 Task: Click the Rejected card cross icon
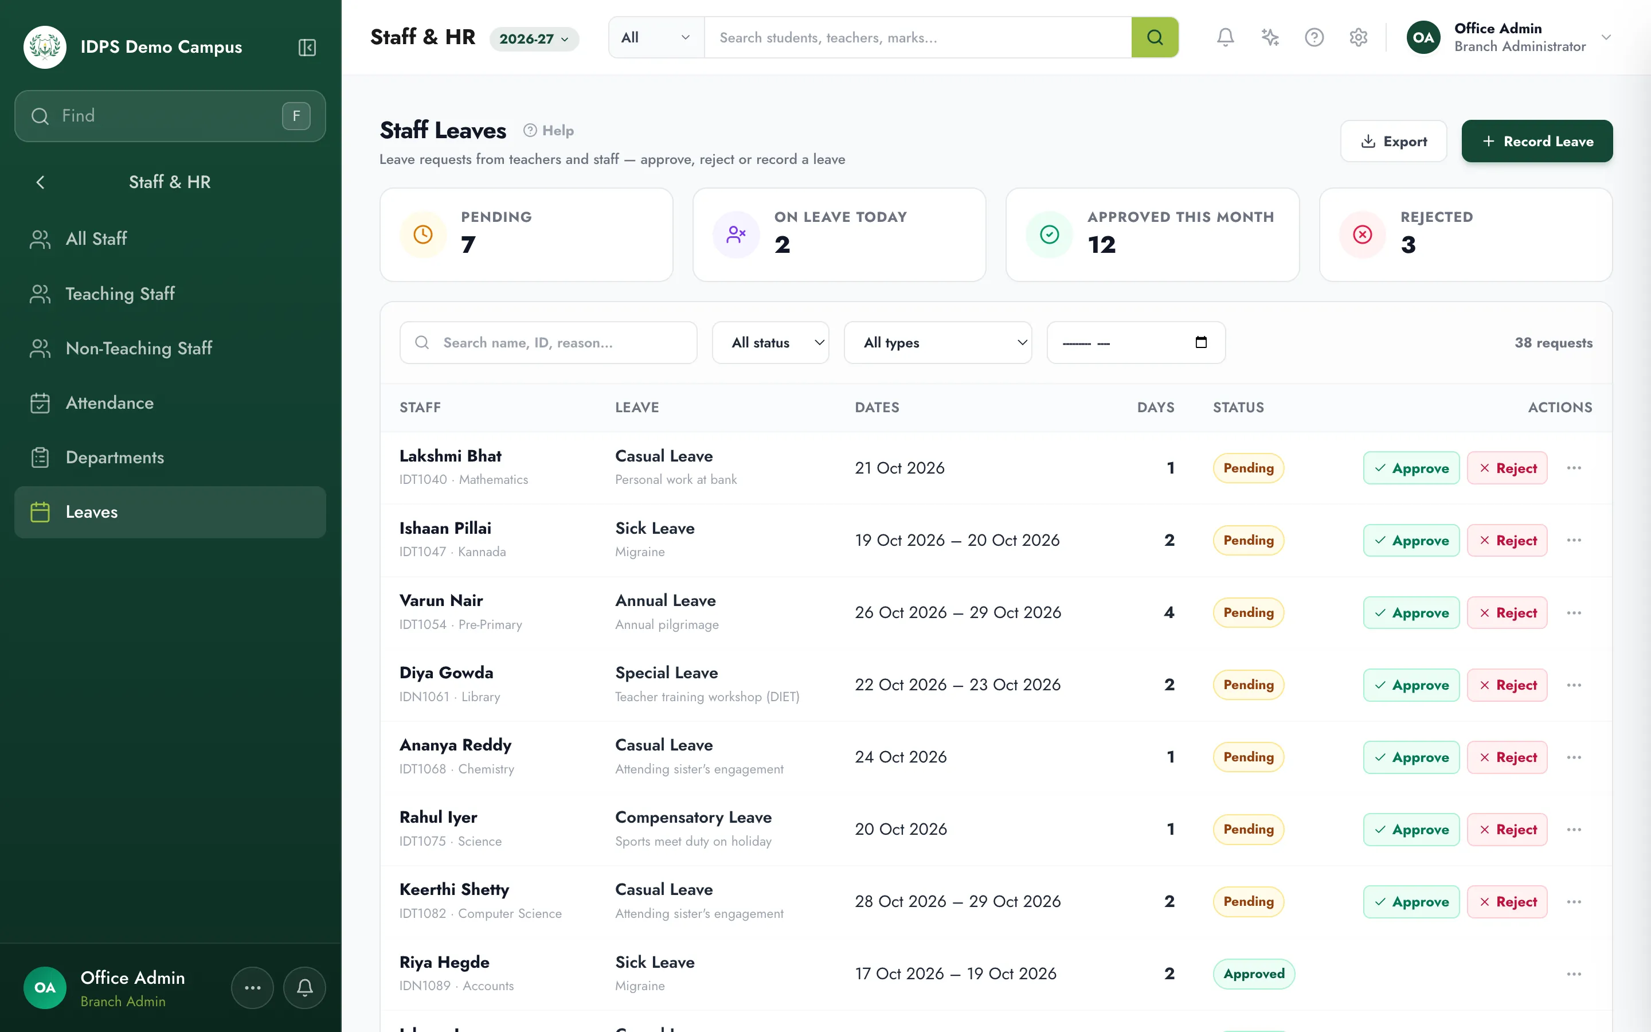coord(1363,235)
